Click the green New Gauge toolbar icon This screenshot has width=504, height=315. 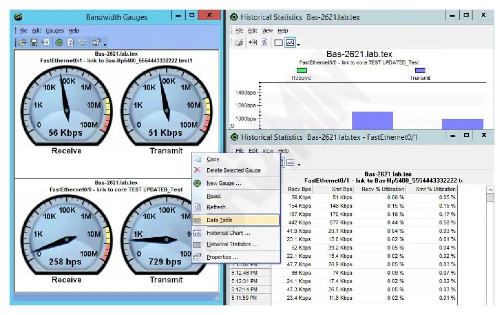59,42
